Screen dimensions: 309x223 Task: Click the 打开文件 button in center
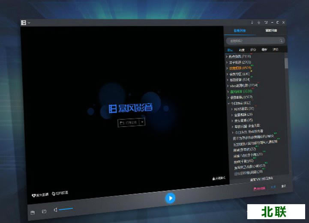pyautogui.click(x=129, y=122)
